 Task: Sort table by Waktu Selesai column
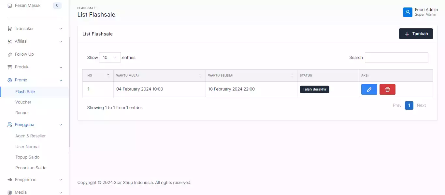pyautogui.click(x=251, y=76)
